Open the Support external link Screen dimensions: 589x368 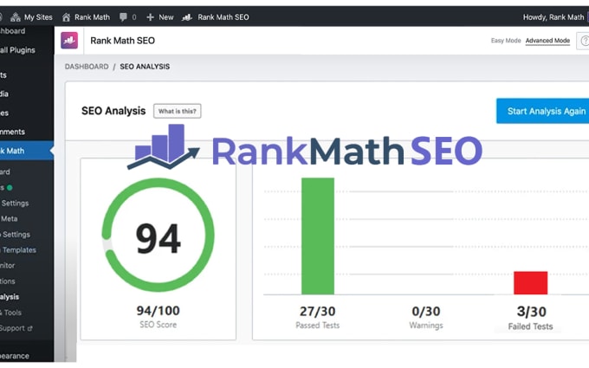16,328
